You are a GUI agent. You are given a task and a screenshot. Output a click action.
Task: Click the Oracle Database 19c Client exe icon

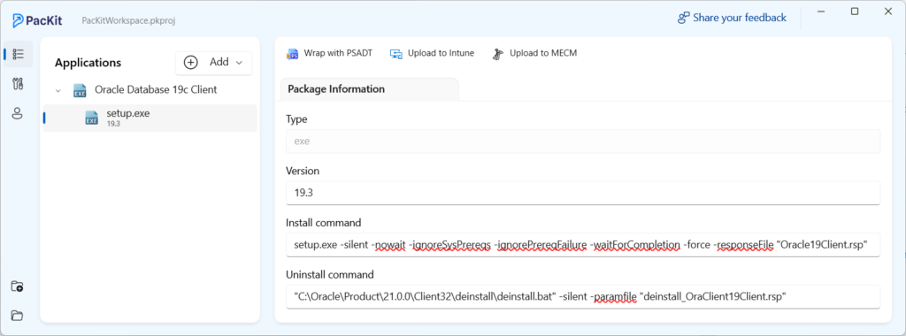(x=80, y=91)
